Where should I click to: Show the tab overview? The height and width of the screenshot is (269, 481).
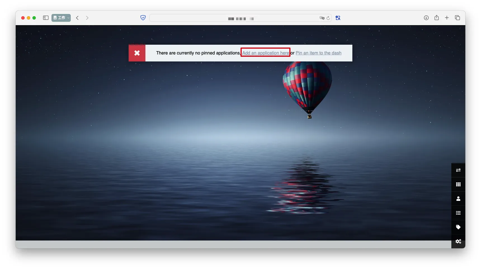pos(458,18)
